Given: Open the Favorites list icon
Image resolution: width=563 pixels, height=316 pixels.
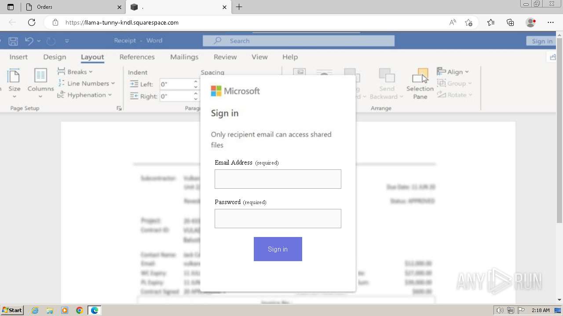Looking at the screenshot, I should tap(491, 22).
